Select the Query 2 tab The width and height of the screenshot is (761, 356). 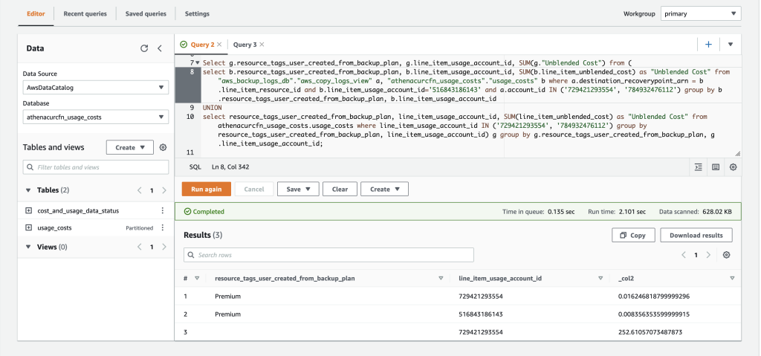coord(202,44)
